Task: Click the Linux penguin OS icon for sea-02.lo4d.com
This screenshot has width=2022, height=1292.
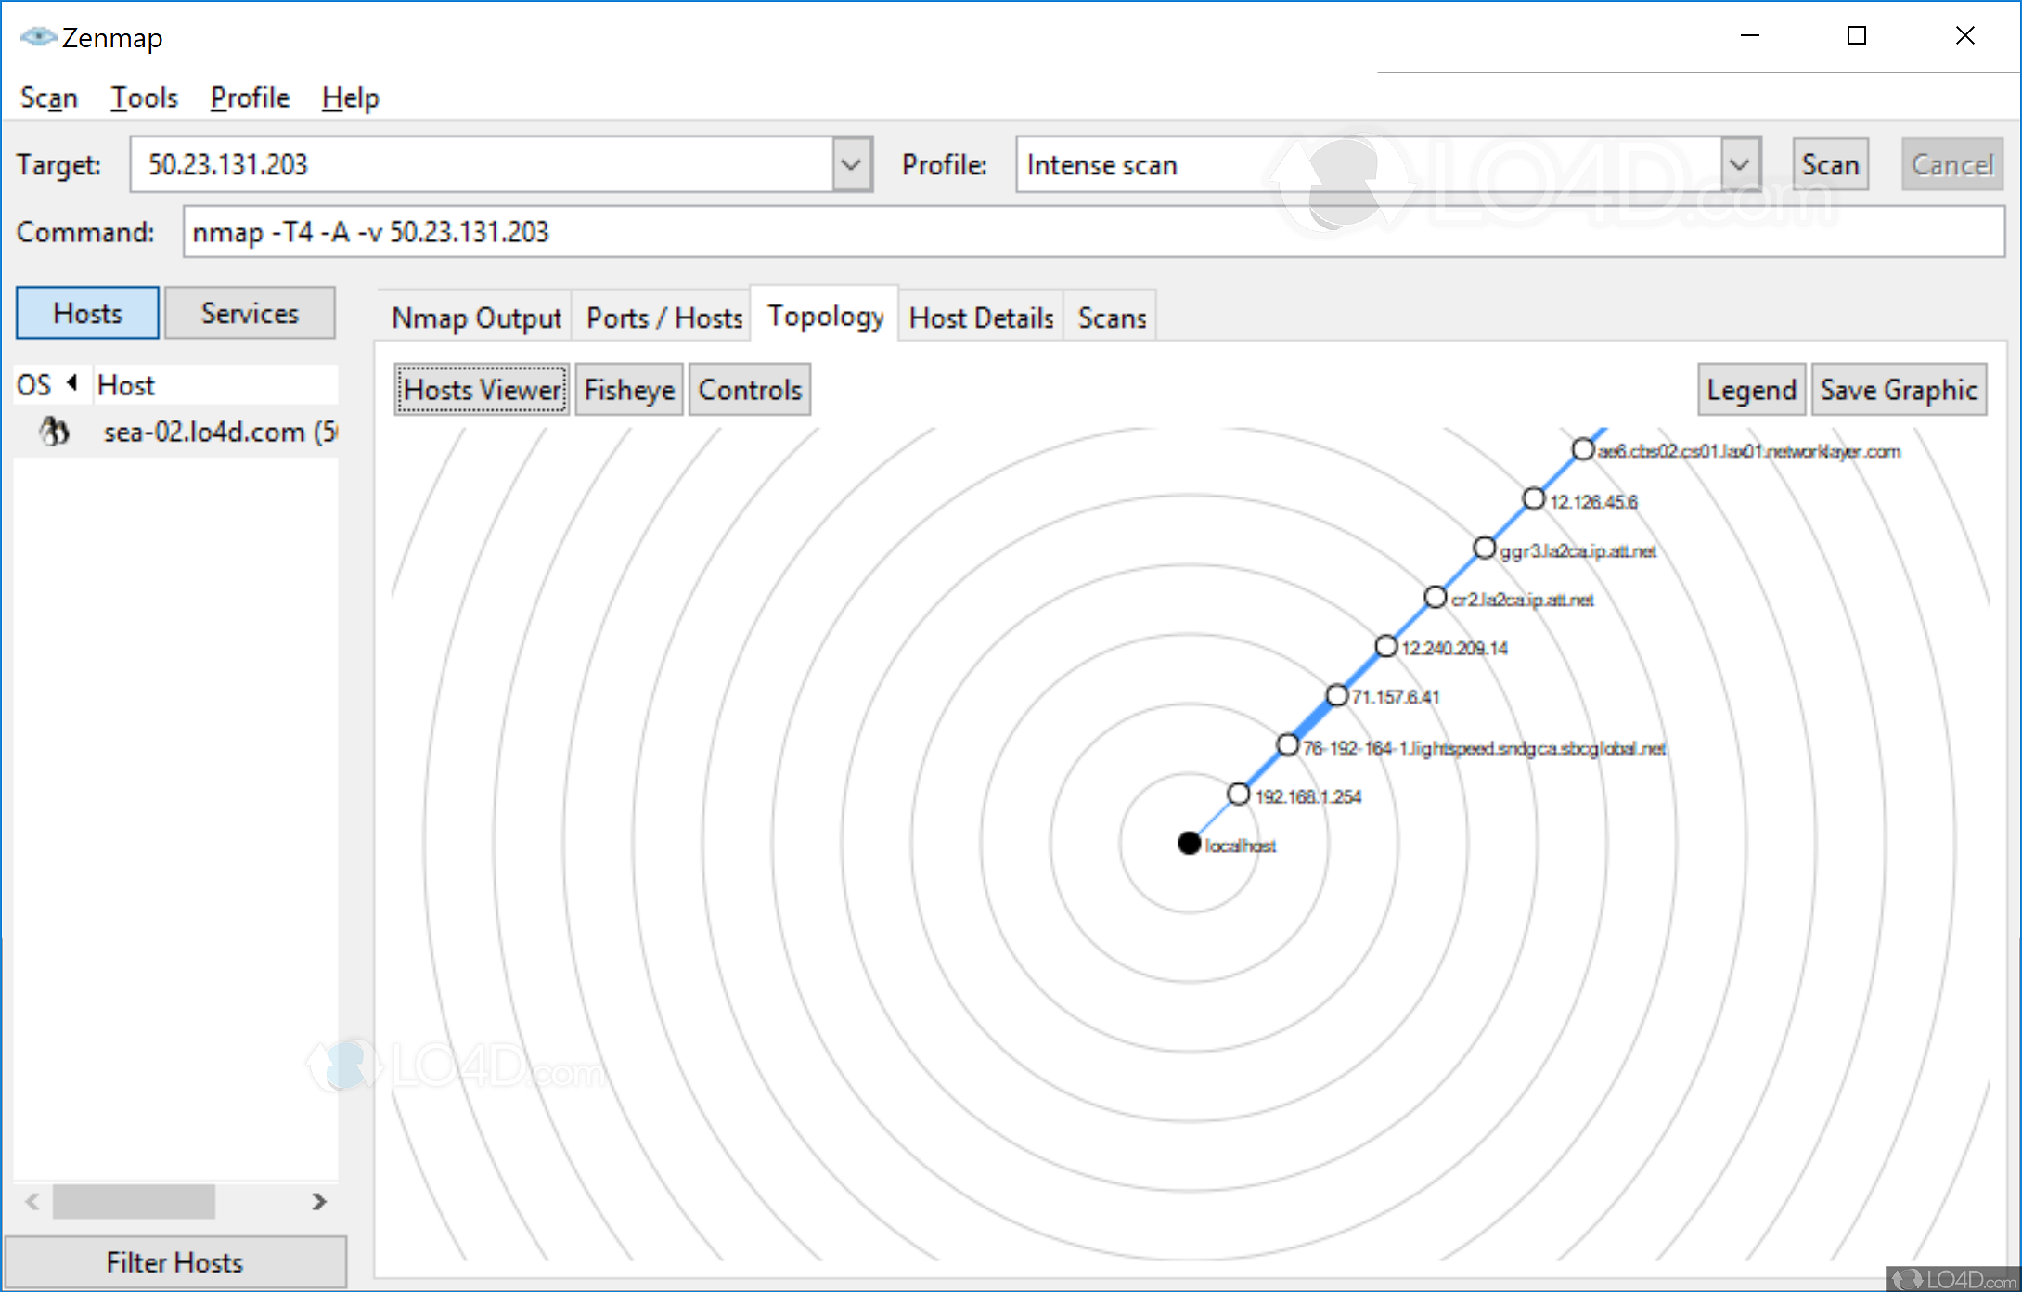Action: tap(54, 431)
